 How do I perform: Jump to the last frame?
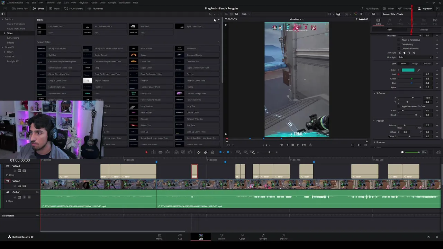[304, 145]
